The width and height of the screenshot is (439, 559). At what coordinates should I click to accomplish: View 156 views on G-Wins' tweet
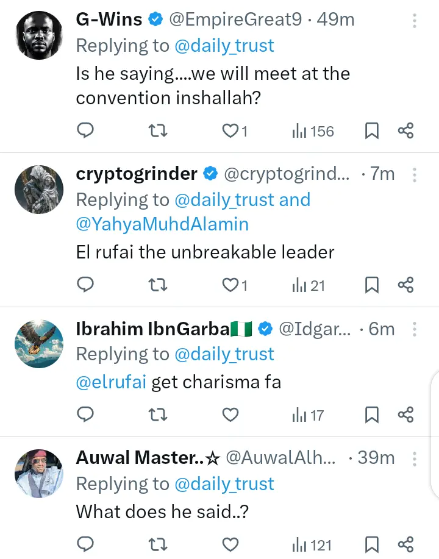(313, 130)
